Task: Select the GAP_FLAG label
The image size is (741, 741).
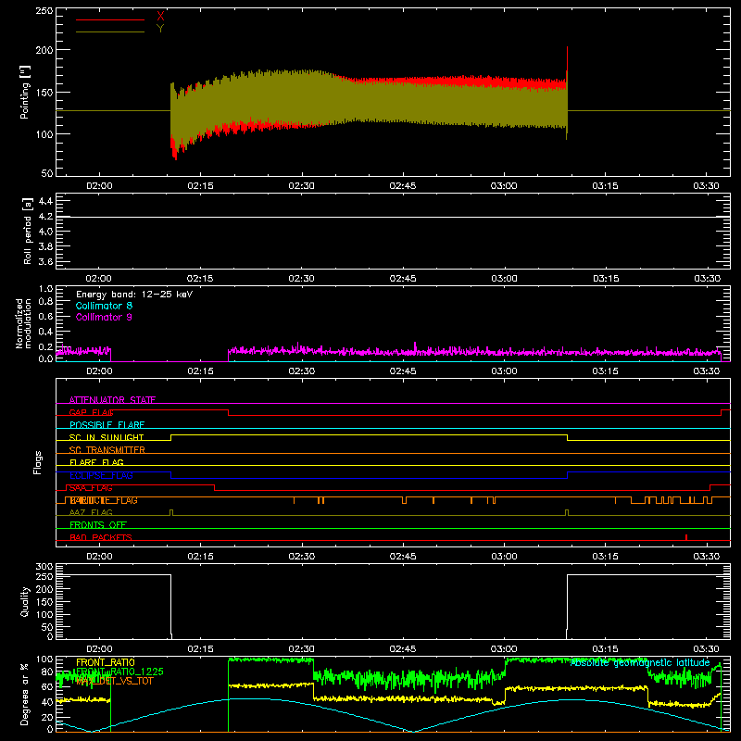Action: click(91, 412)
